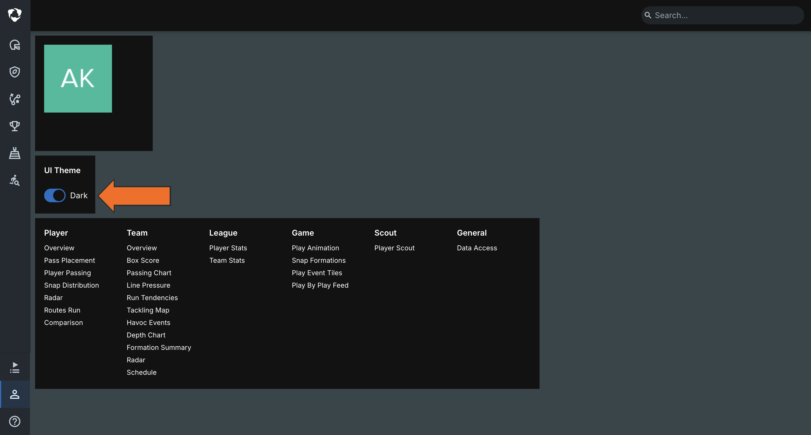This screenshot has height=435, width=811.
Task: Open Data Access page
Action: pyautogui.click(x=477, y=248)
